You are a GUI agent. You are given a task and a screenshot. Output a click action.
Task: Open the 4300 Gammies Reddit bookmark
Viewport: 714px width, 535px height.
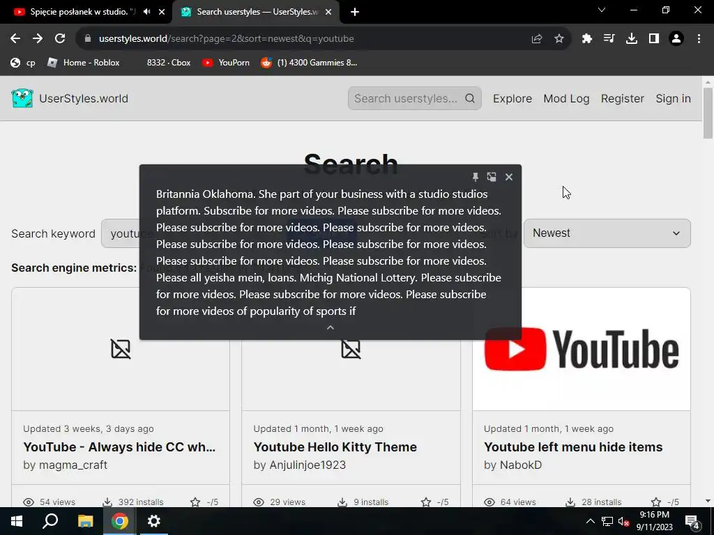[309, 63]
